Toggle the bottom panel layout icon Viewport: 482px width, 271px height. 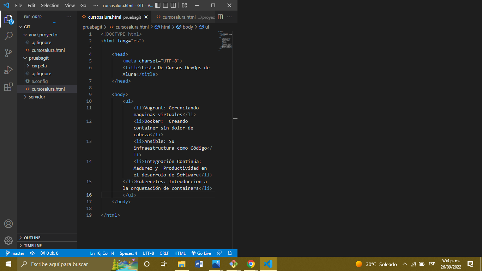pos(165,5)
